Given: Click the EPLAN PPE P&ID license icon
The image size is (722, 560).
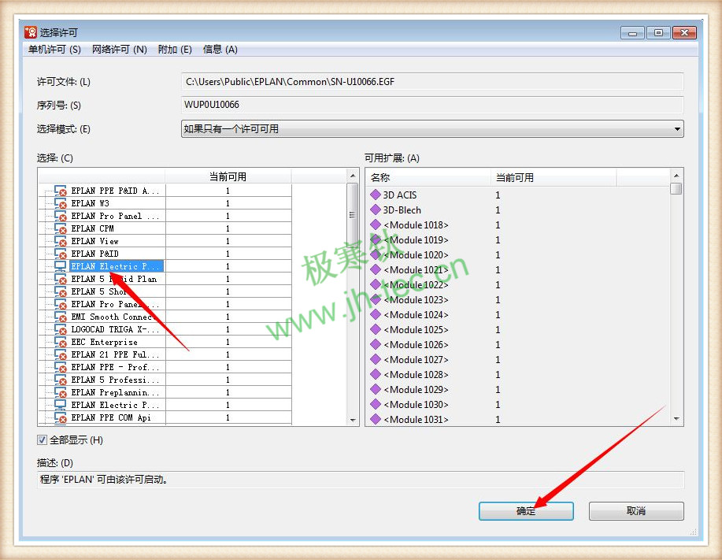Looking at the screenshot, I should 61,191.
